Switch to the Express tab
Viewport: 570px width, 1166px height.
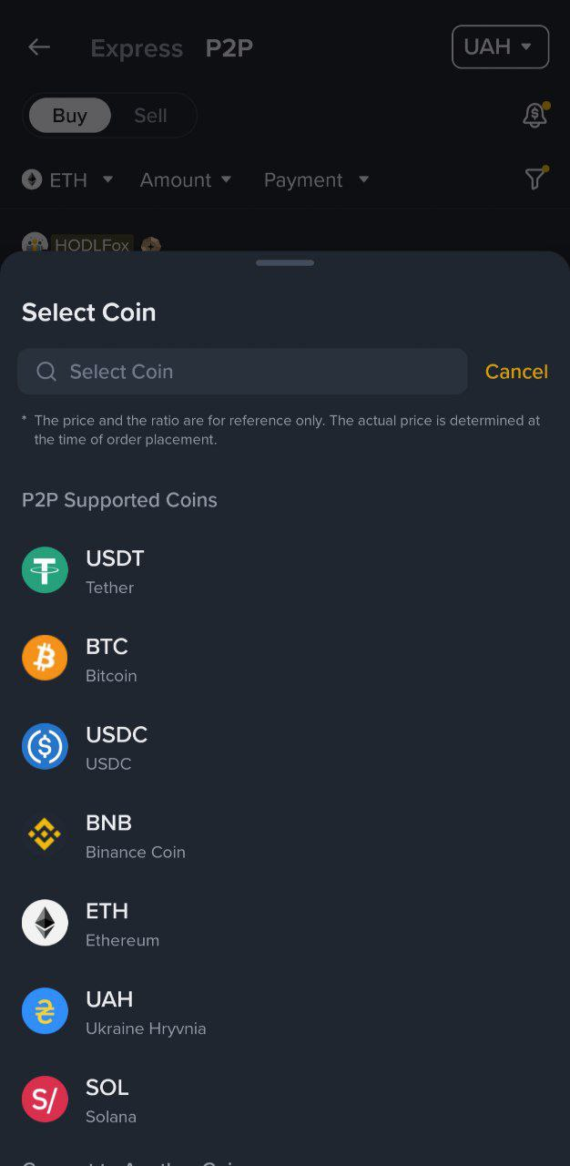click(137, 48)
